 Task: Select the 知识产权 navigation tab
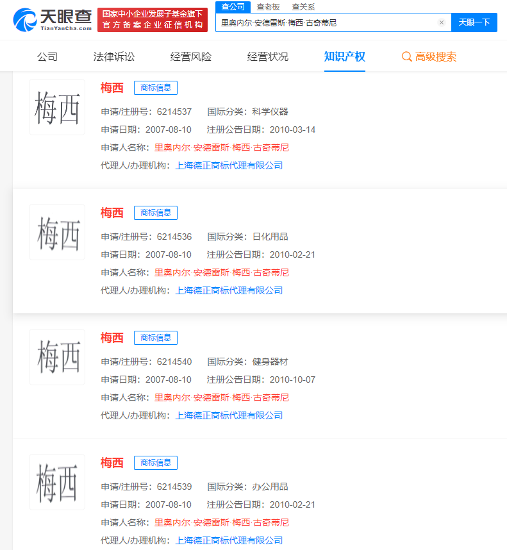(x=345, y=56)
